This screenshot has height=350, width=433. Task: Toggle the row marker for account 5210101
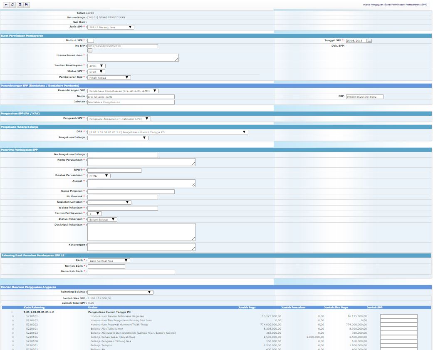click(x=12, y=316)
